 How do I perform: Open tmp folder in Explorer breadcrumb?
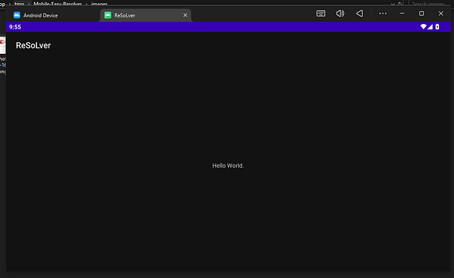tap(19, 4)
